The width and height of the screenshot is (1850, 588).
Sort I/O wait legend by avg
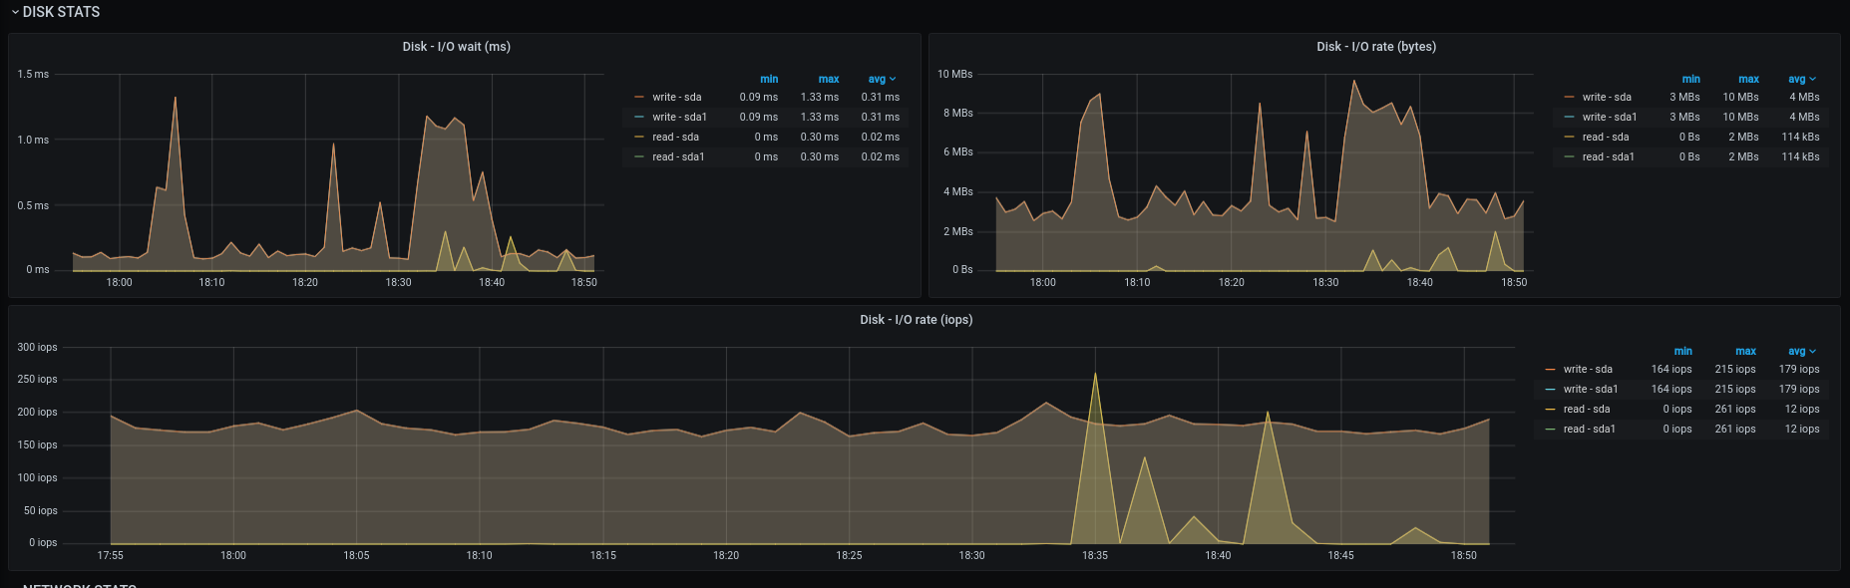(x=882, y=79)
